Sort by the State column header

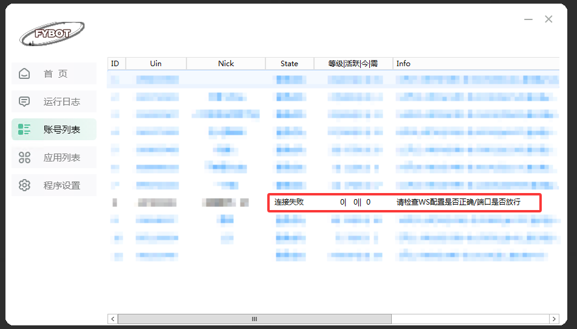289,63
